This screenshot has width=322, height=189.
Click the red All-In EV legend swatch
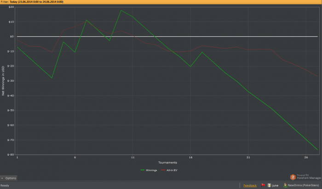tap(163, 170)
